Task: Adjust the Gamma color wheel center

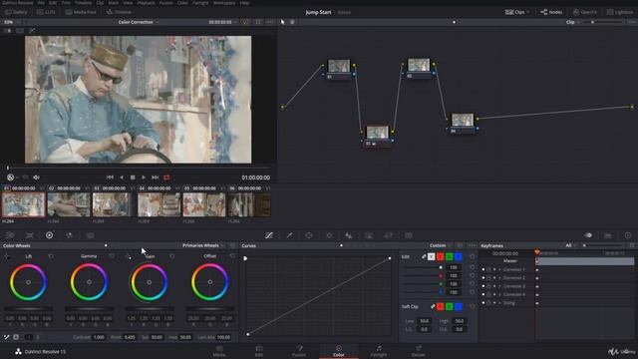Action: pyautogui.click(x=89, y=282)
